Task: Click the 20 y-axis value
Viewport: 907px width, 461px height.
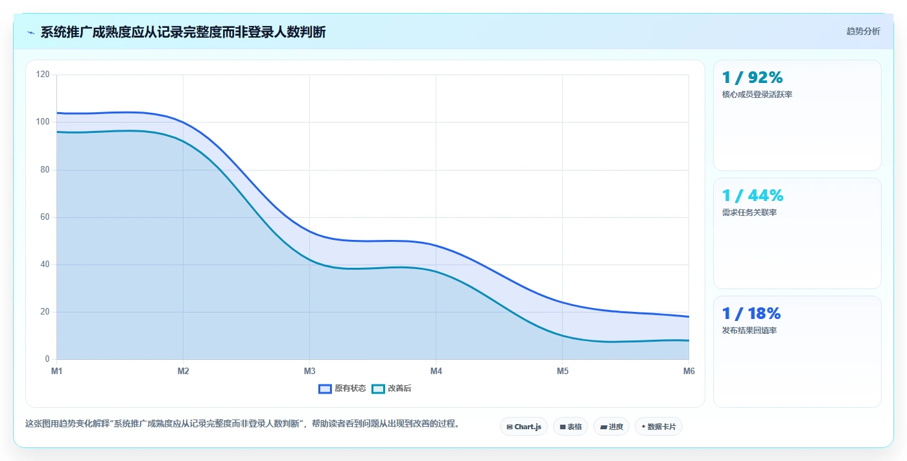Action: pos(45,312)
